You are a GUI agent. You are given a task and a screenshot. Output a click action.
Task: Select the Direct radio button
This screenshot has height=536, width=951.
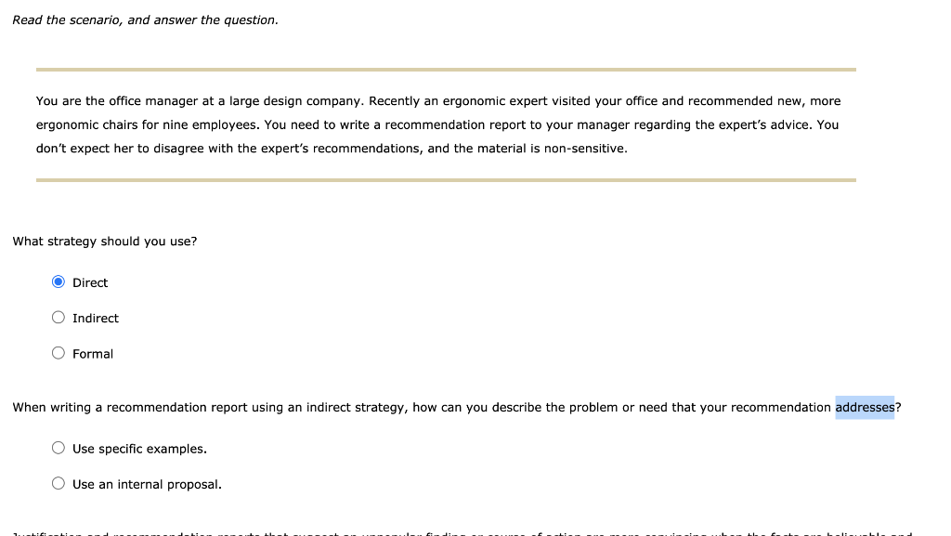point(59,281)
